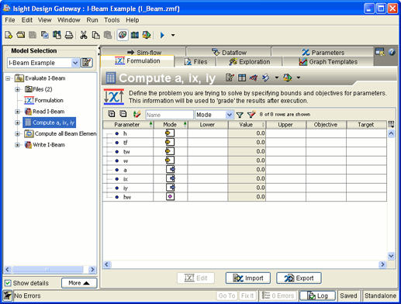Click the blue Run model arrow

pos(162,35)
